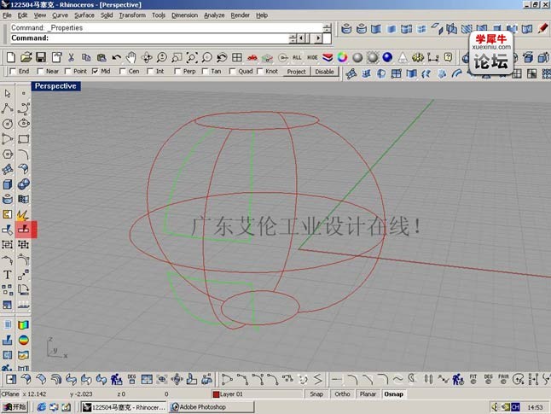Select the Box solid tool
The height and width of the screenshot is (414, 551).
(x=8, y=184)
